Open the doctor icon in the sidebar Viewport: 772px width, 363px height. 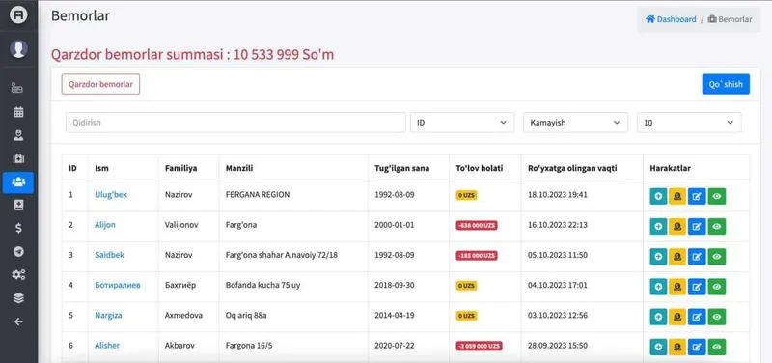click(x=18, y=135)
